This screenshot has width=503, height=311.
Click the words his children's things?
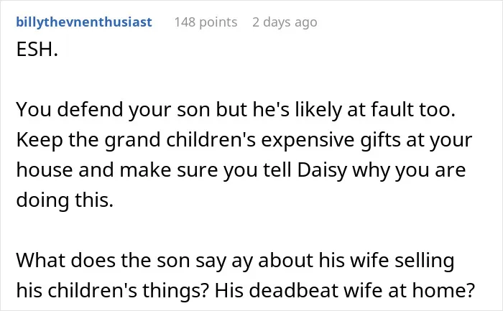(x=113, y=290)
